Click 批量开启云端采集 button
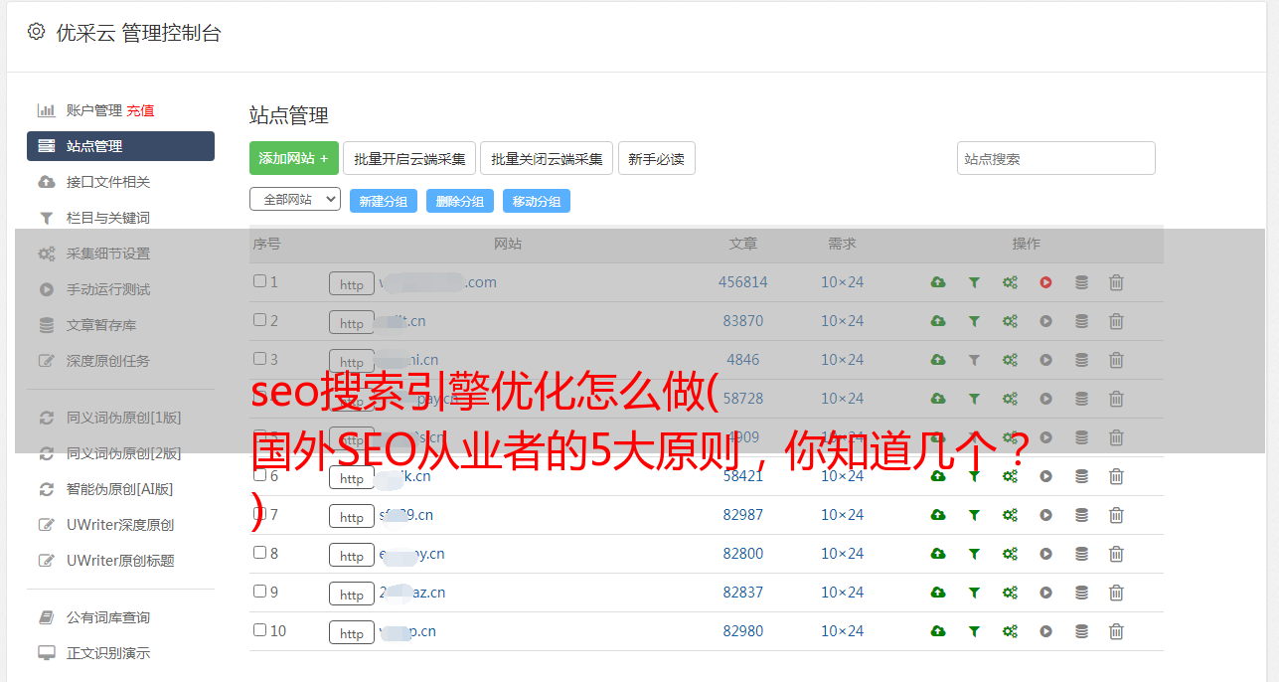 point(409,158)
